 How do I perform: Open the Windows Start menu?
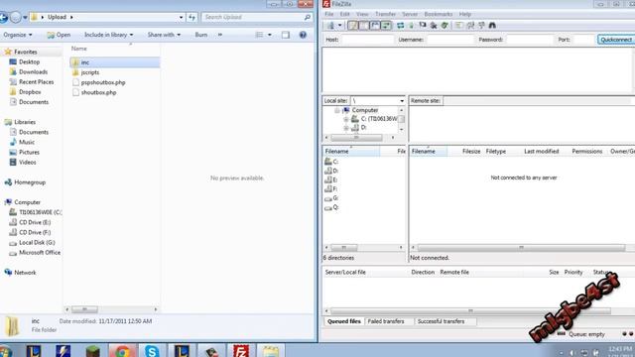5,351
